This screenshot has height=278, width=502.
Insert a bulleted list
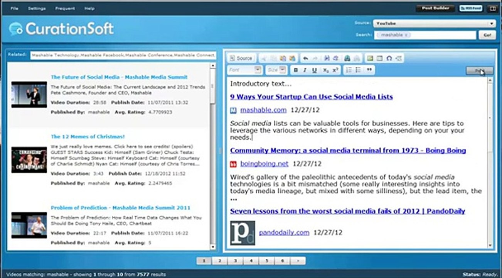(358, 70)
